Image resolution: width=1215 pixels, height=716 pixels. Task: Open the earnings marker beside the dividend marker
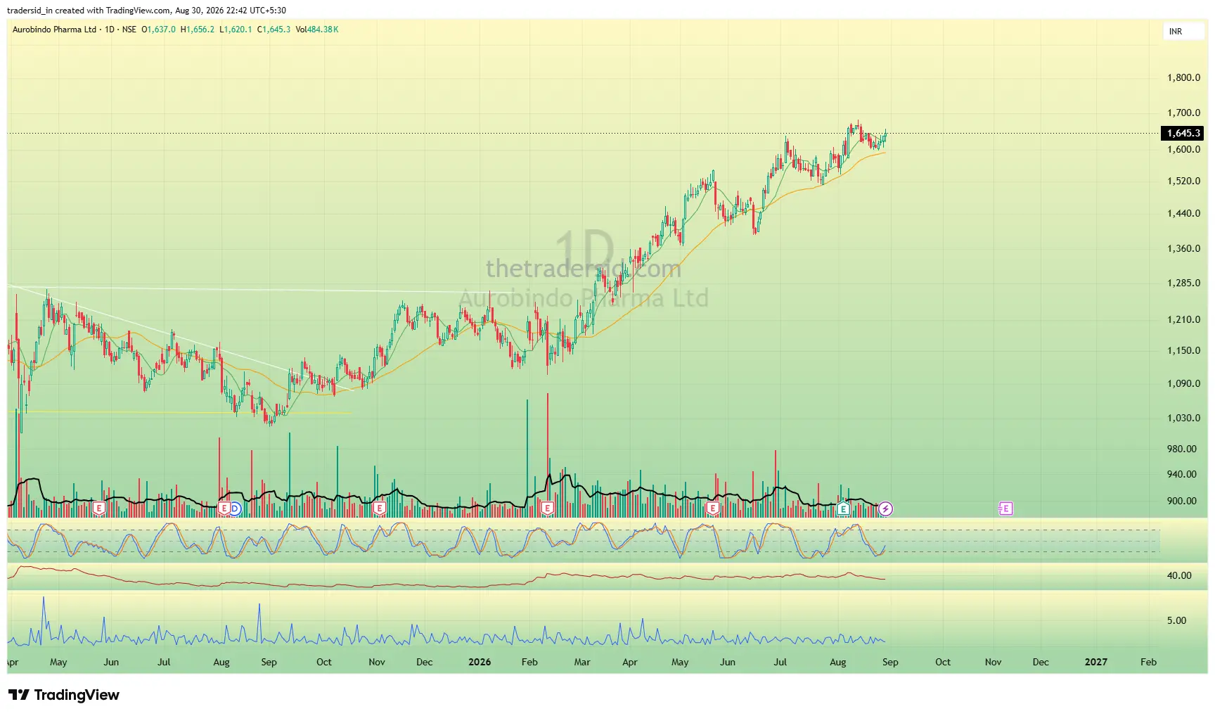(225, 509)
